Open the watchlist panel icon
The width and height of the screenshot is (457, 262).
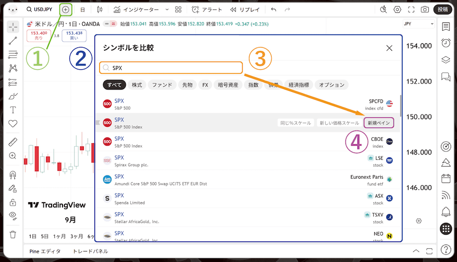click(446, 27)
